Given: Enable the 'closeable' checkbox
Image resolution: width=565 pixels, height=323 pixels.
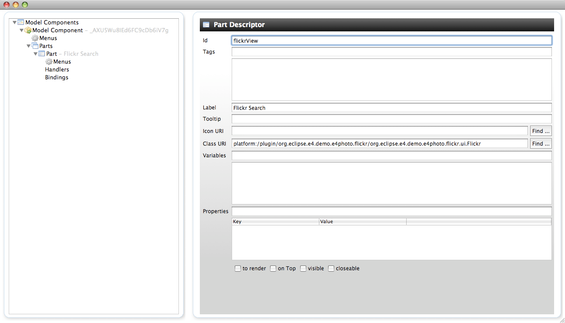Looking at the screenshot, I should (x=331, y=269).
